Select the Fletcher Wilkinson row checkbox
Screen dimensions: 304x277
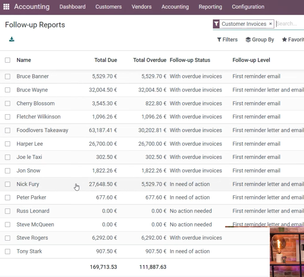[x=8, y=117]
